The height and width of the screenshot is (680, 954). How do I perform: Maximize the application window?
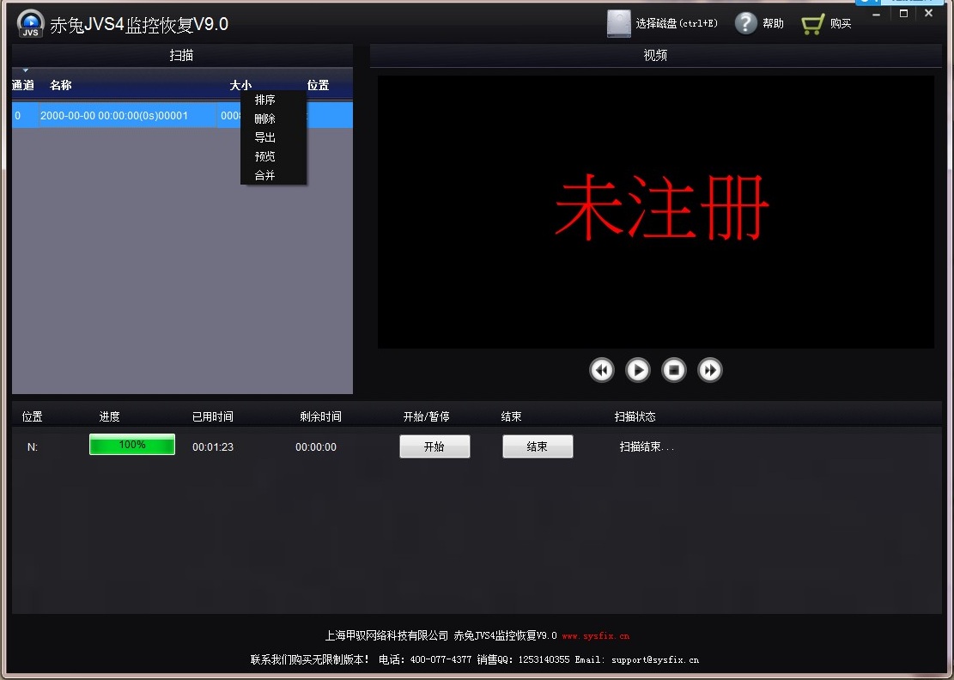click(x=903, y=14)
